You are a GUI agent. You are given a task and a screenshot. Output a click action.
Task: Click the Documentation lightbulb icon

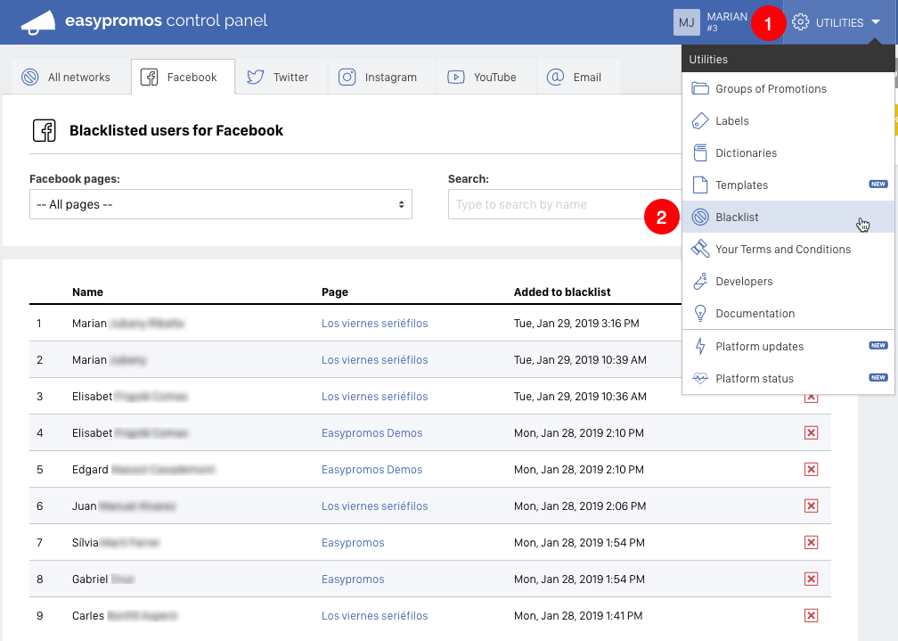tap(700, 314)
